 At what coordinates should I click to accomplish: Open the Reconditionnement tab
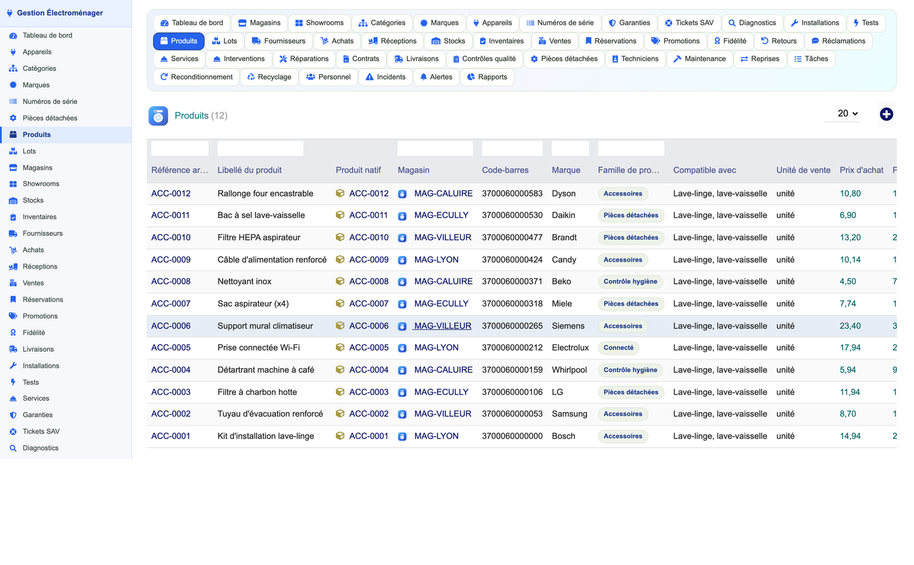[196, 77]
